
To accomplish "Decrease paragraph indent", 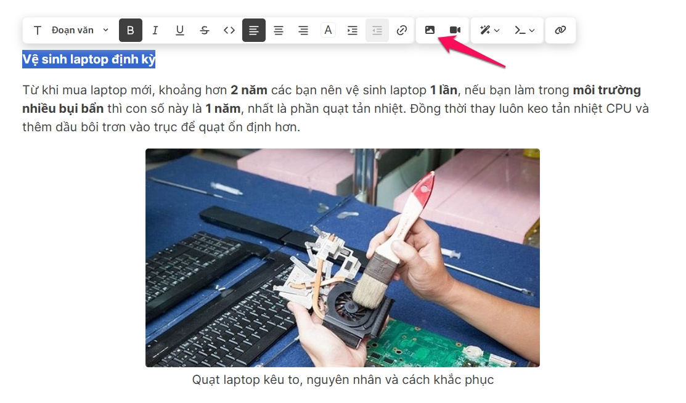I will click(x=377, y=30).
